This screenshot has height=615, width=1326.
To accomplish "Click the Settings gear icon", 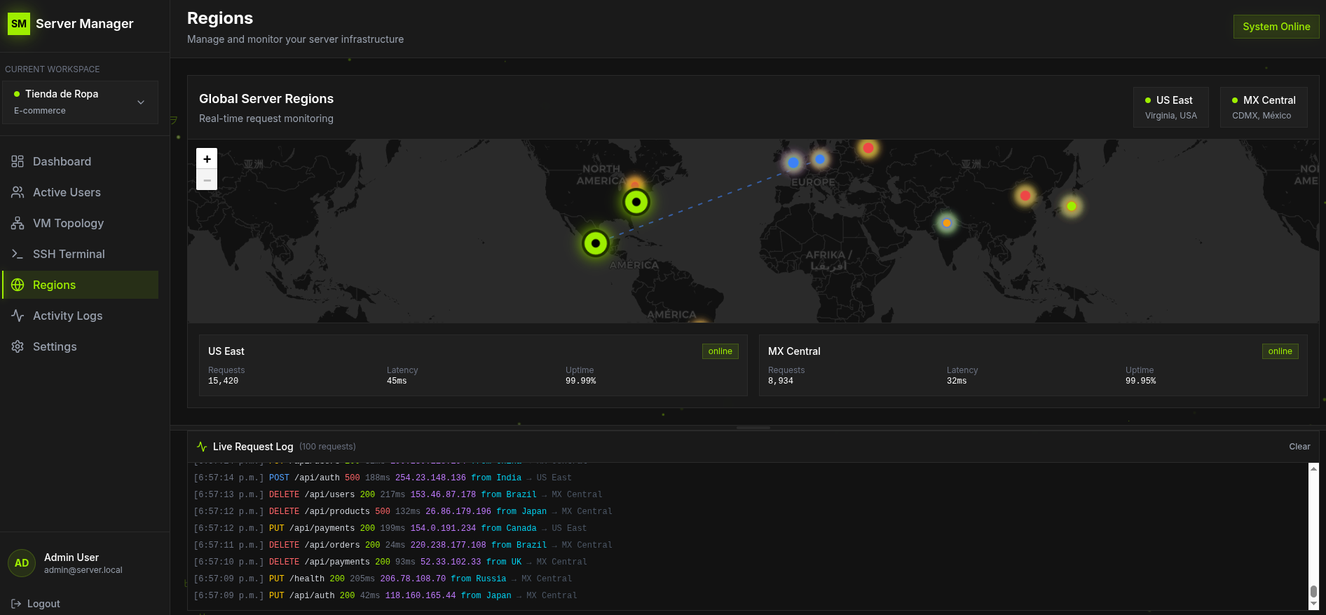I will (x=18, y=346).
